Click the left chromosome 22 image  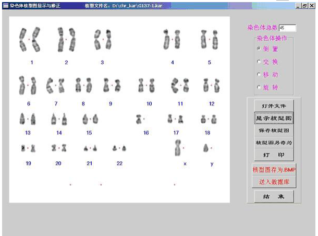[x=115, y=148]
